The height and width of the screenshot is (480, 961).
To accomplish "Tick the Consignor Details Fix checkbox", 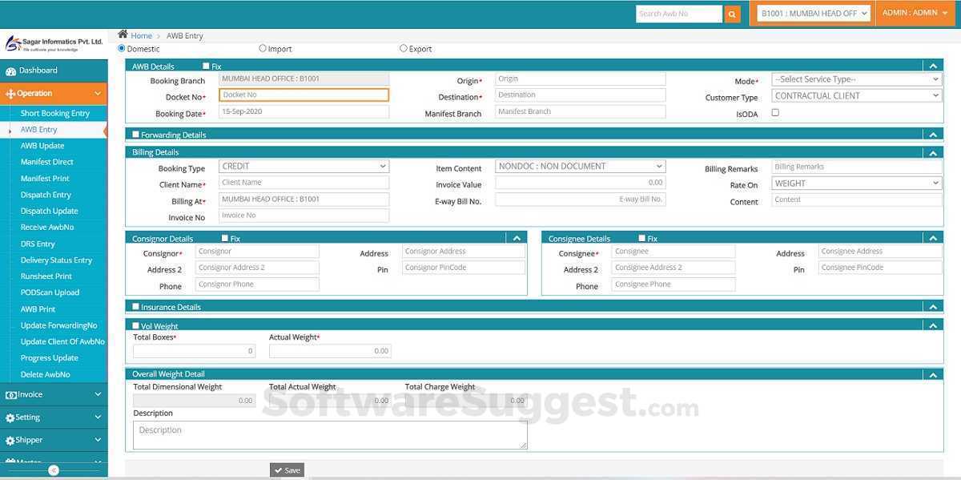I will 225,238.
